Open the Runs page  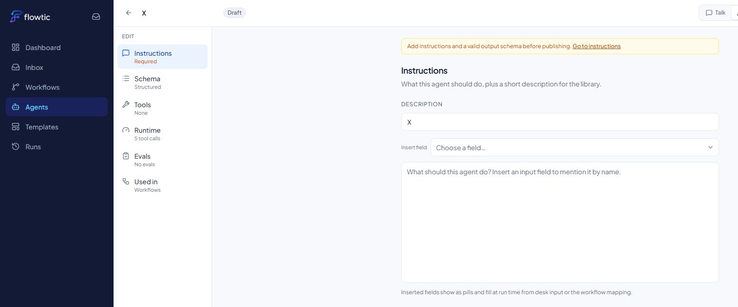(57, 146)
